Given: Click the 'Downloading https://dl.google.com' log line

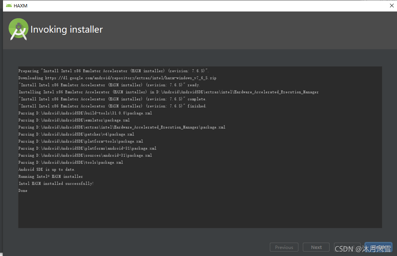Looking at the screenshot, I should (117, 78).
